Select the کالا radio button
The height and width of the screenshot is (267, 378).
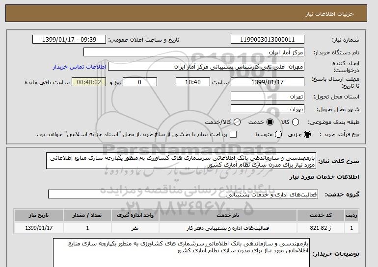point(296,122)
